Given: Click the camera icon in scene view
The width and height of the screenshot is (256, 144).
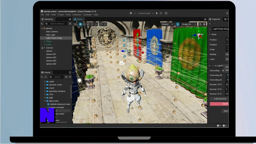Looking at the screenshot, I should (x=122, y=63).
